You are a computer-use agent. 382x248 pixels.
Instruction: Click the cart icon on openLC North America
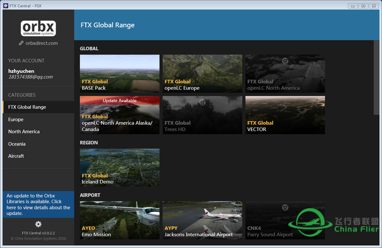pyautogui.click(x=285, y=61)
